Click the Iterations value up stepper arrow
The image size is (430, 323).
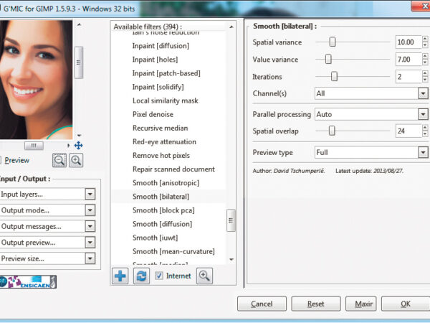point(424,74)
